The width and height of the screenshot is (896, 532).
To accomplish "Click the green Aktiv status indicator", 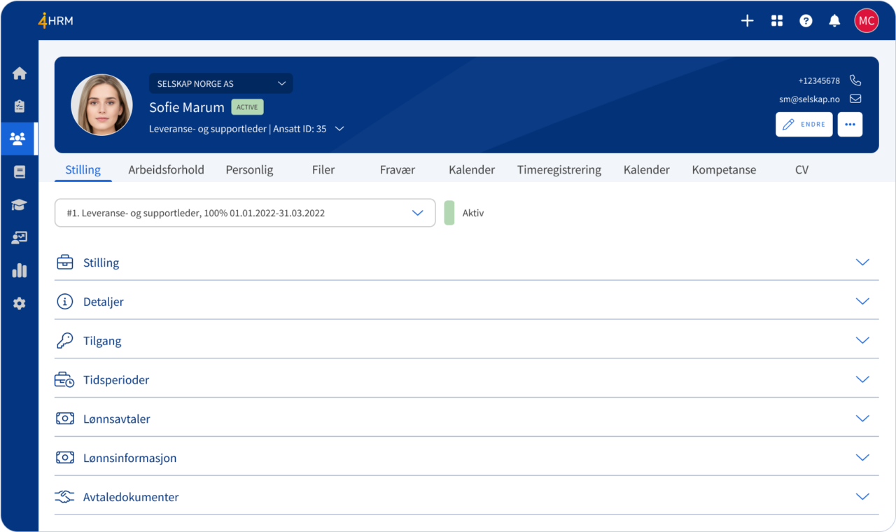I will point(449,213).
